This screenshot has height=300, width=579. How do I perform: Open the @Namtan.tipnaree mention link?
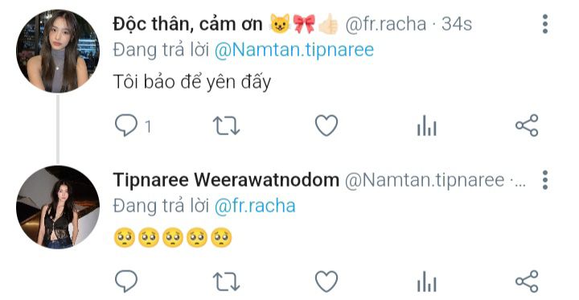point(294,50)
